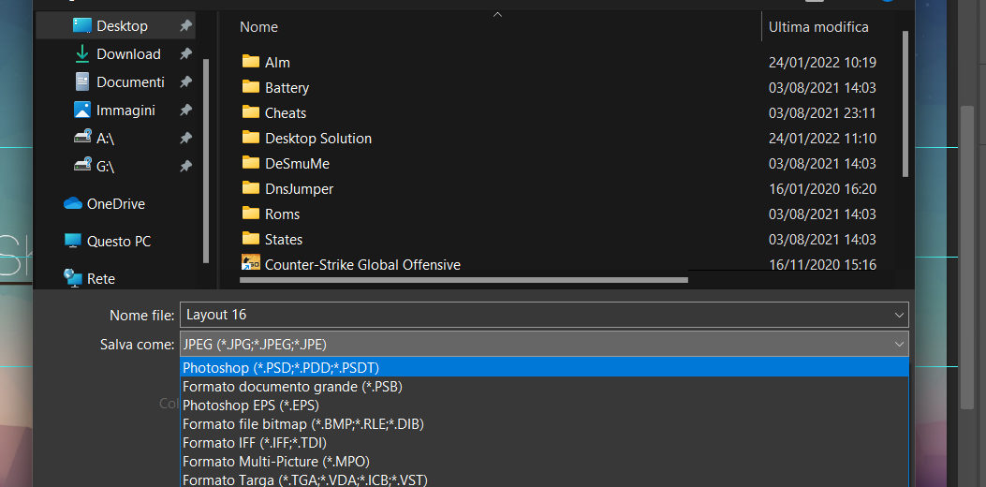Choose Formato file bitmap option
The width and height of the screenshot is (986, 487).
click(544, 424)
